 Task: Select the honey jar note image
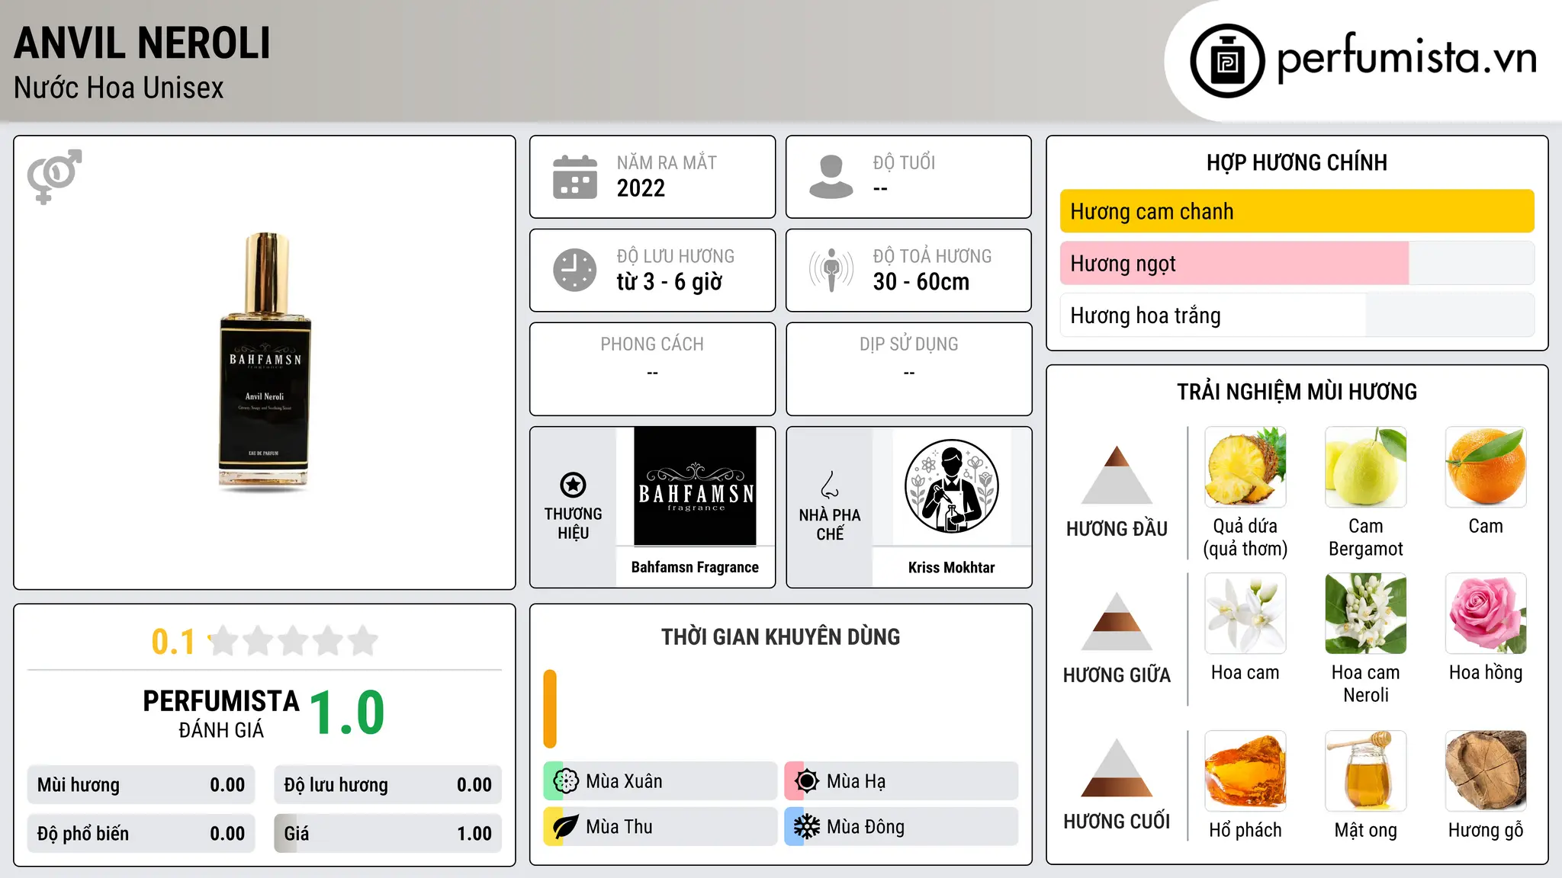click(x=1366, y=771)
